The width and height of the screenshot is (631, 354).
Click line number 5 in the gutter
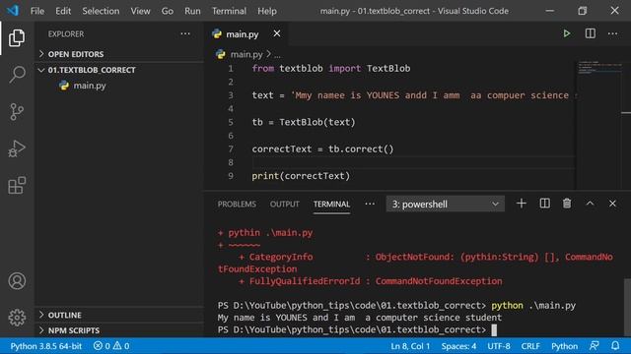pyautogui.click(x=230, y=122)
